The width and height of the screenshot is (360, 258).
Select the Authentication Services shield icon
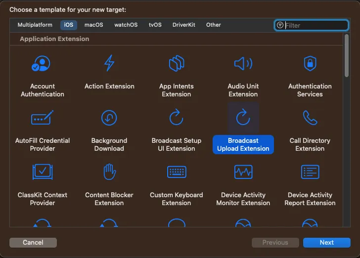pos(310,63)
